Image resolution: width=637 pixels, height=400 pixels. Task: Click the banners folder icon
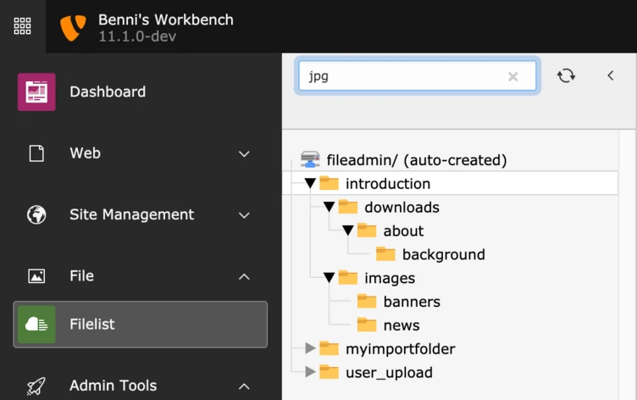[x=367, y=301]
